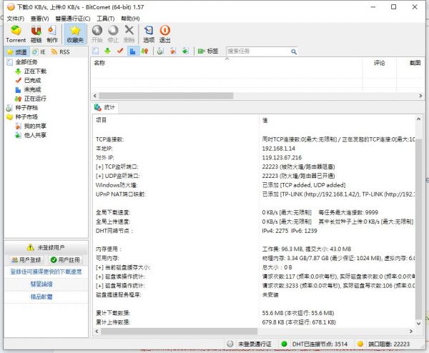Click the torrent archive icon in filter toolbar
This screenshot has height=353, width=429.
(x=160, y=51)
